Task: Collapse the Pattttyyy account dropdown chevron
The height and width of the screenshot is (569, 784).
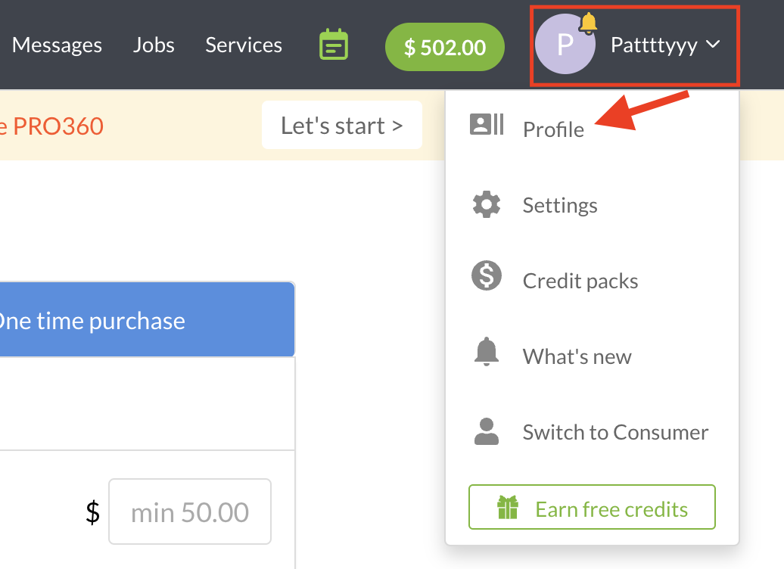Action: 713,45
